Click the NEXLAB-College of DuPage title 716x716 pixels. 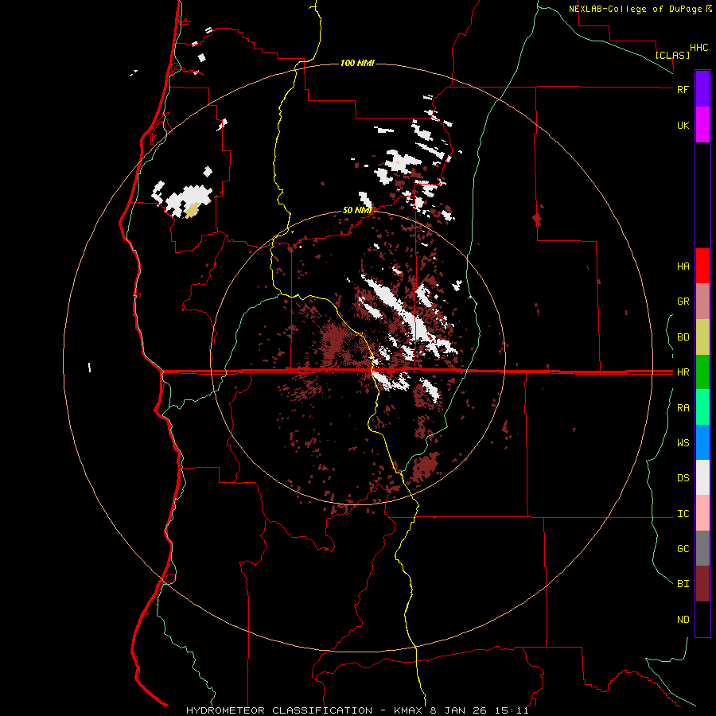(x=635, y=9)
